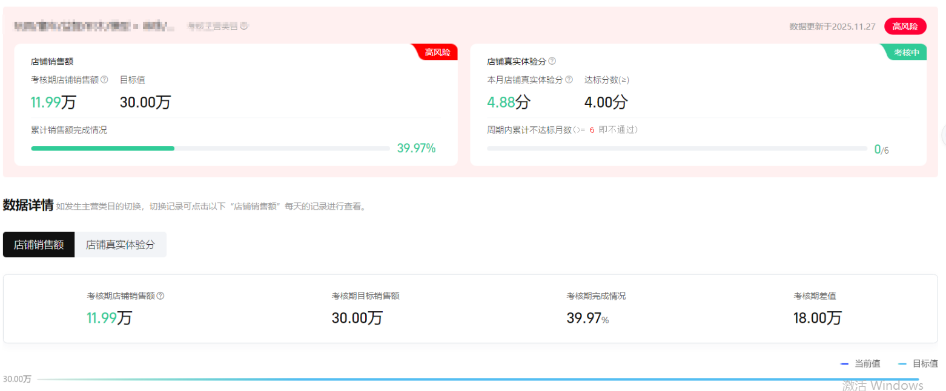Click help icon next to top-card 考核期店铺销售额
Viewport: 946px width, 391px height.
(104, 80)
